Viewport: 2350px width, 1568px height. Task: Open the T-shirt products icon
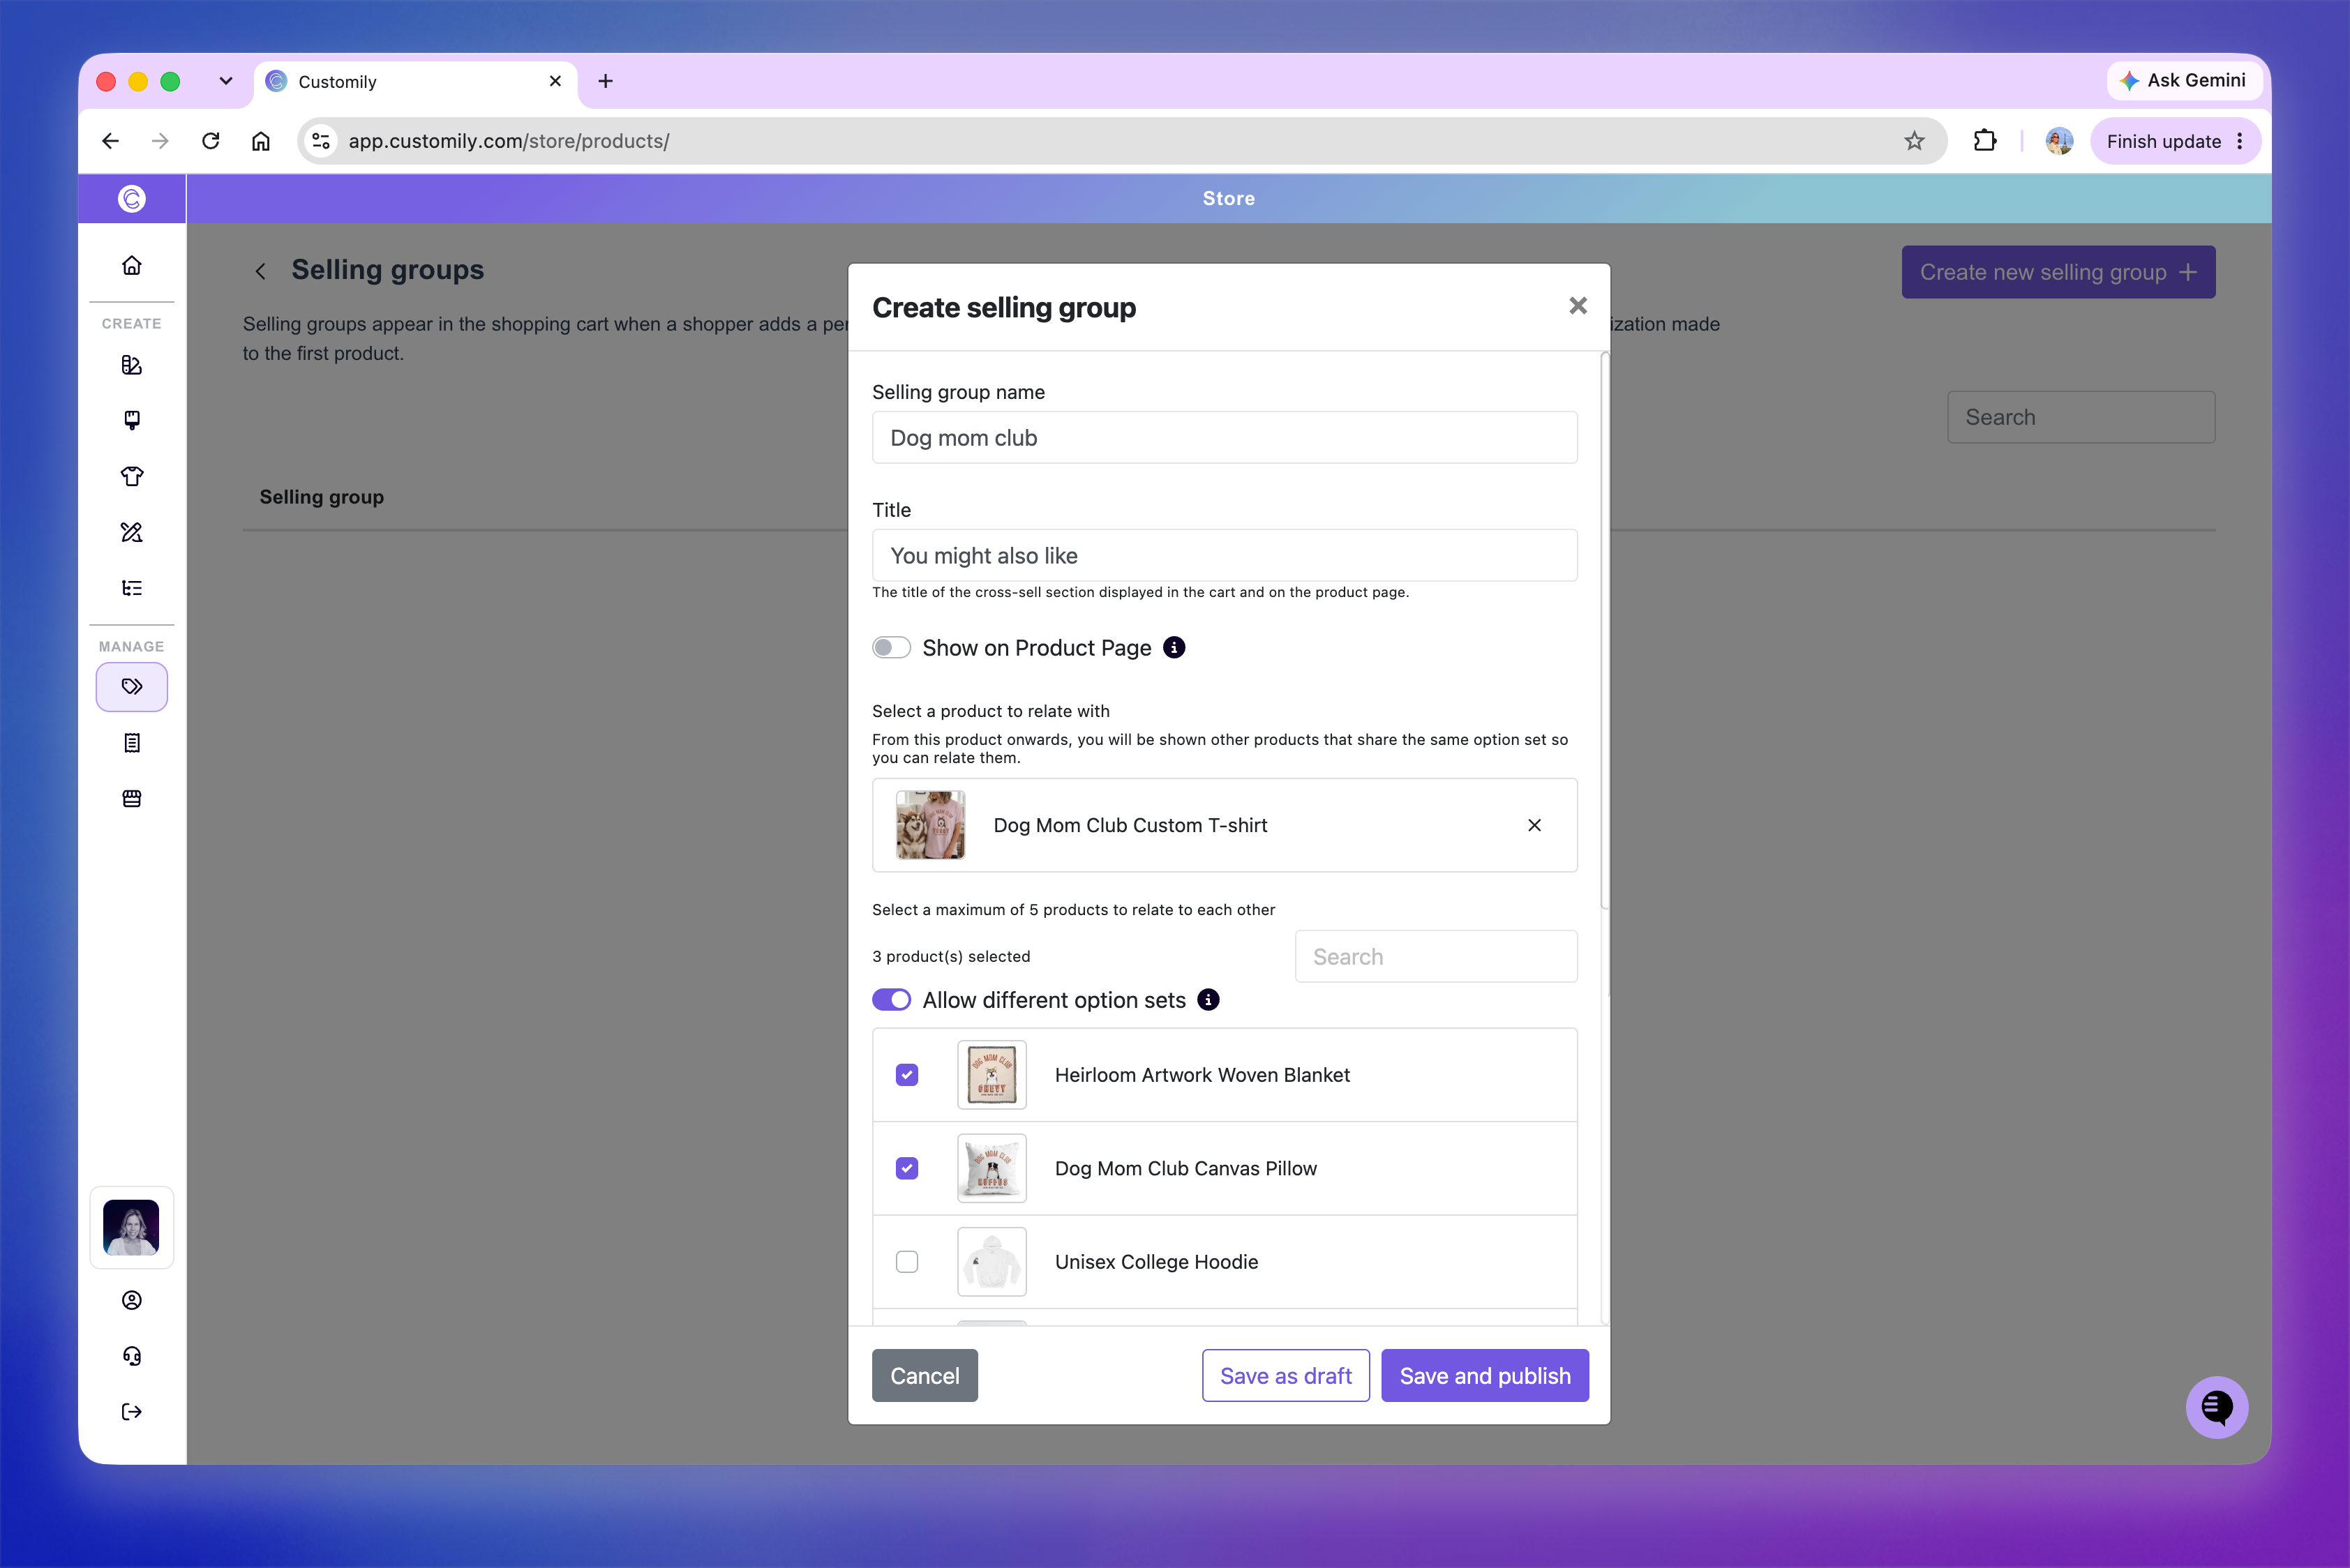point(132,476)
